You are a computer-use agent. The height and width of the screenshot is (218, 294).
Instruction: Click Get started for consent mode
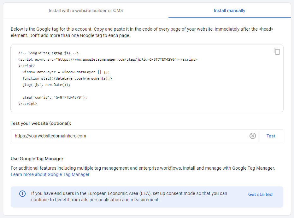tap(260, 194)
